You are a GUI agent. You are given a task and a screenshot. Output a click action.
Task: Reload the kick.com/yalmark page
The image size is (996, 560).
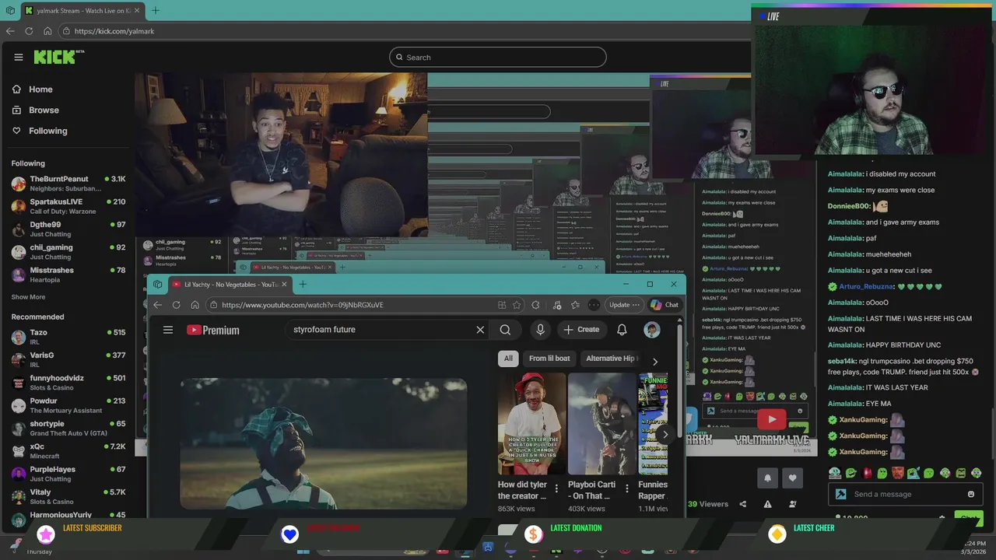coord(29,31)
